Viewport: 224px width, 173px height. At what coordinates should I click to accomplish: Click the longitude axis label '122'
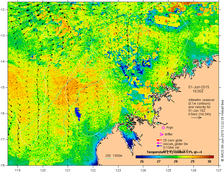tap(93, 170)
